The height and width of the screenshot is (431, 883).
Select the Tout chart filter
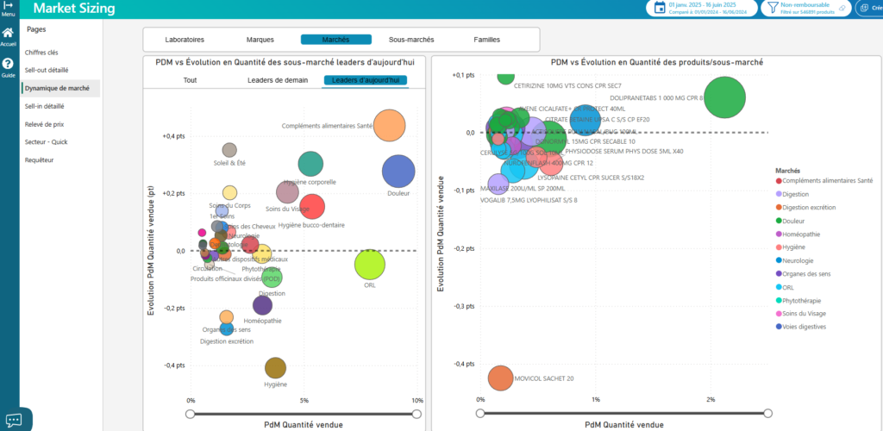(191, 80)
